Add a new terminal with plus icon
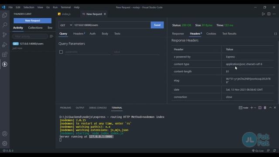 [252, 108]
